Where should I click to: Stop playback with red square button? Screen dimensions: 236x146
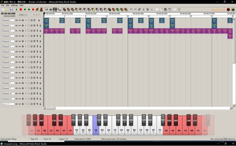21,9
